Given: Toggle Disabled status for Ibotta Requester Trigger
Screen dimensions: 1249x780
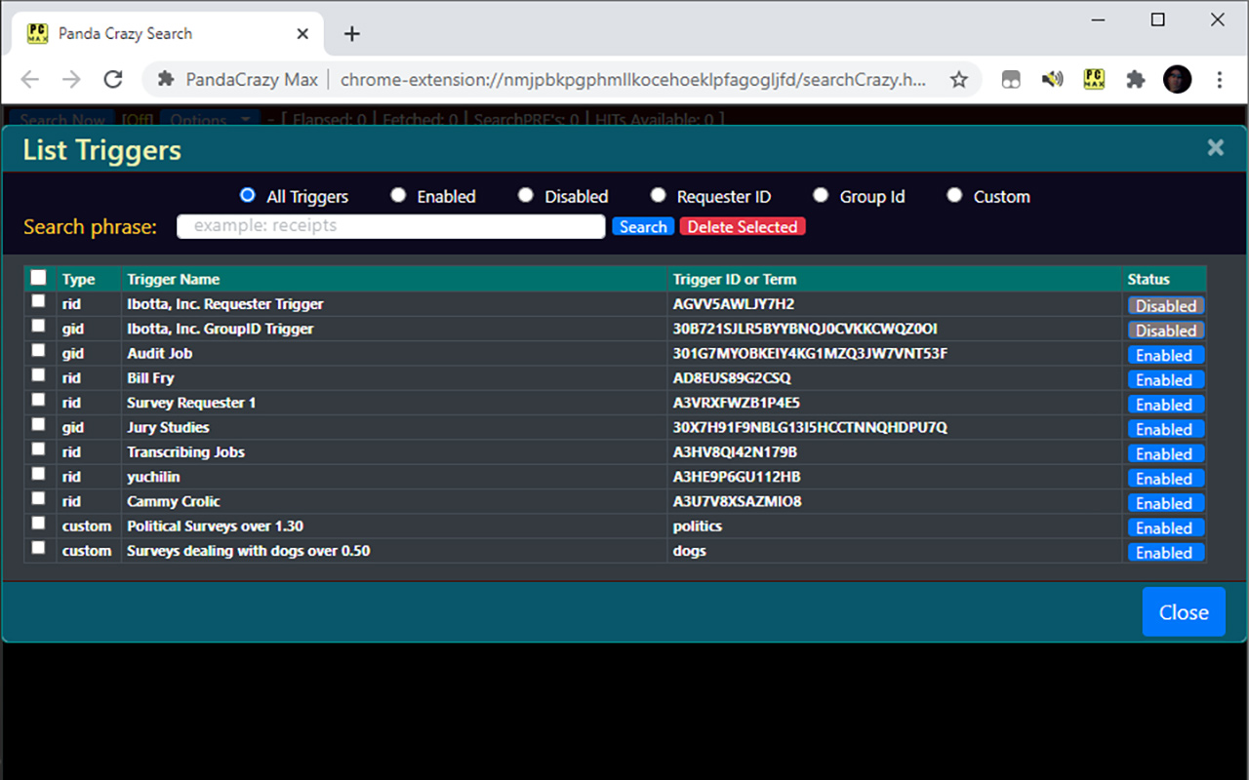Looking at the screenshot, I should click(x=1166, y=306).
